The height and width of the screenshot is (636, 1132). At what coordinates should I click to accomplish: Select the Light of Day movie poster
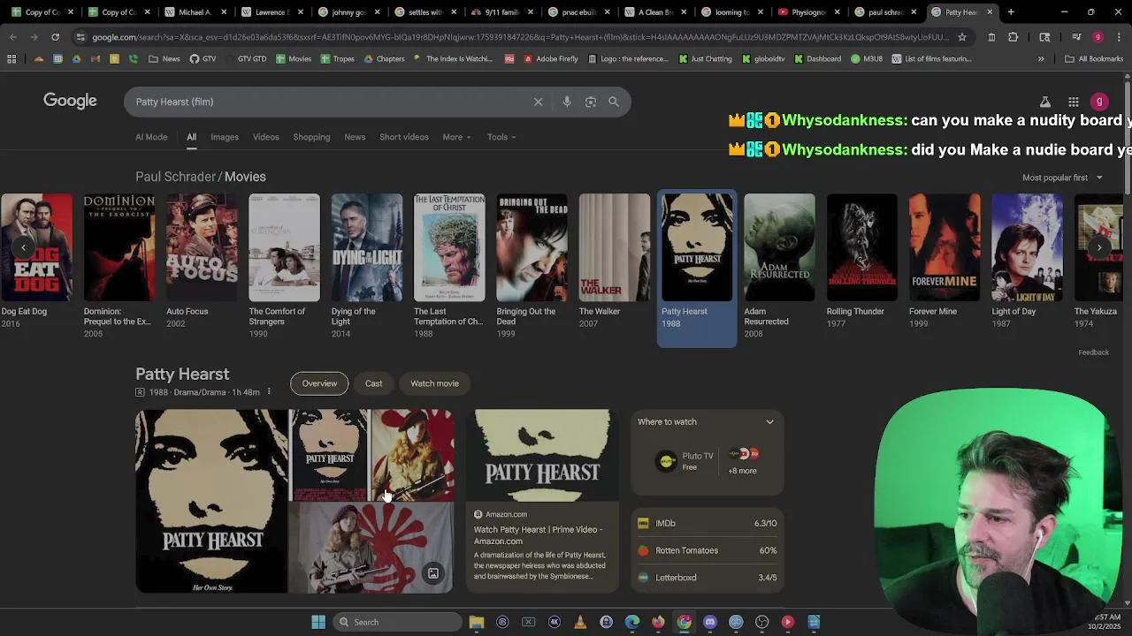1027,247
